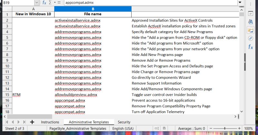Open the Function Wizard in formula bar
The image size is (258, 135).
44,3
